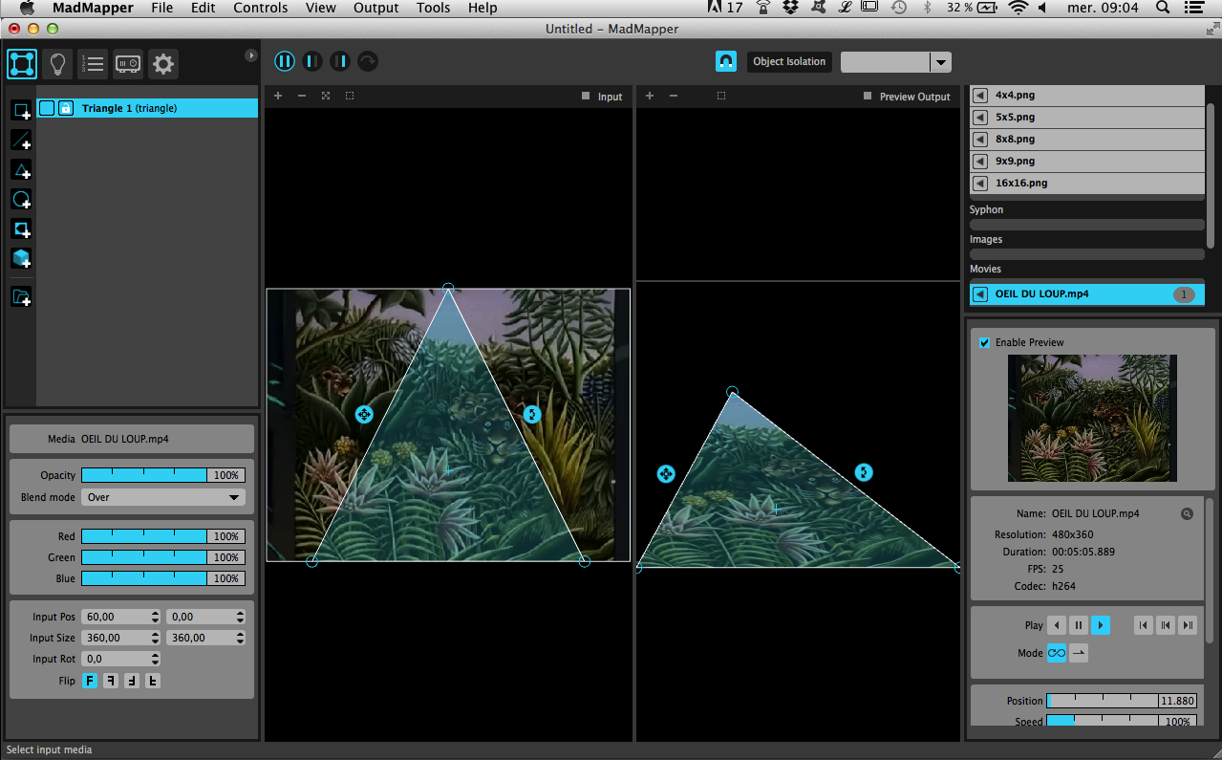
Task: Open the Output menu
Action: [x=375, y=8]
